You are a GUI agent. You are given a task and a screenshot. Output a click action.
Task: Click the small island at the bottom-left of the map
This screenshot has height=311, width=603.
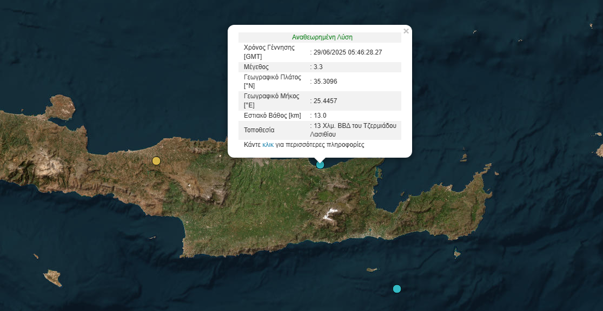[52, 278]
